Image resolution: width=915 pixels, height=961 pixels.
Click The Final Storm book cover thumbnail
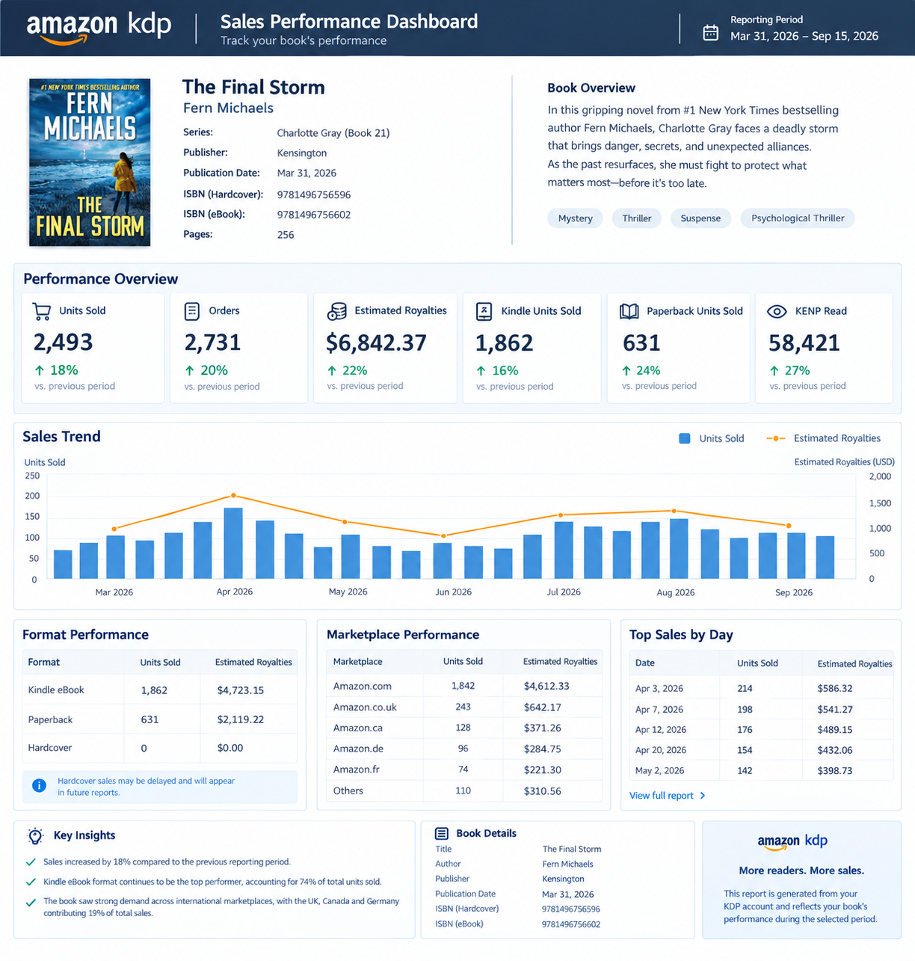tap(90, 162)
